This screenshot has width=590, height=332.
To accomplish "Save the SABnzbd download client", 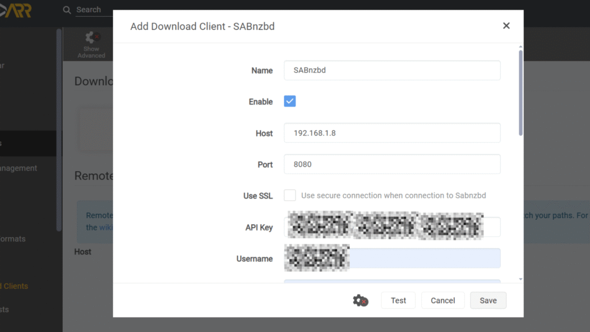I will pos(488,300).
